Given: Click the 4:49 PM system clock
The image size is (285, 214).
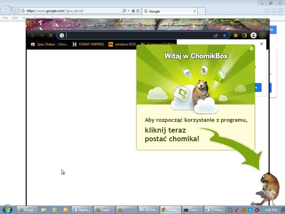Looking at the screenshot, I should (x=271, y=210).
